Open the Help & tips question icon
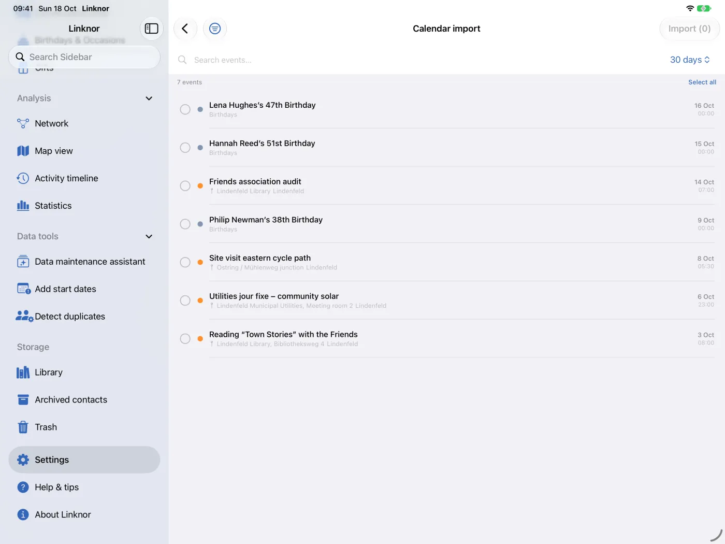This screenshot has height=544, width=725. 23,487
